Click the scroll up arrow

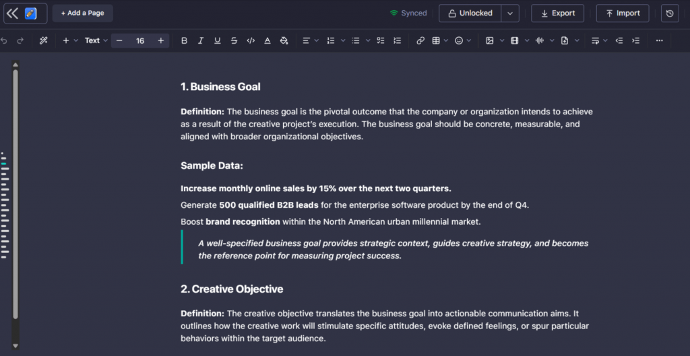[x=15, y=65]
